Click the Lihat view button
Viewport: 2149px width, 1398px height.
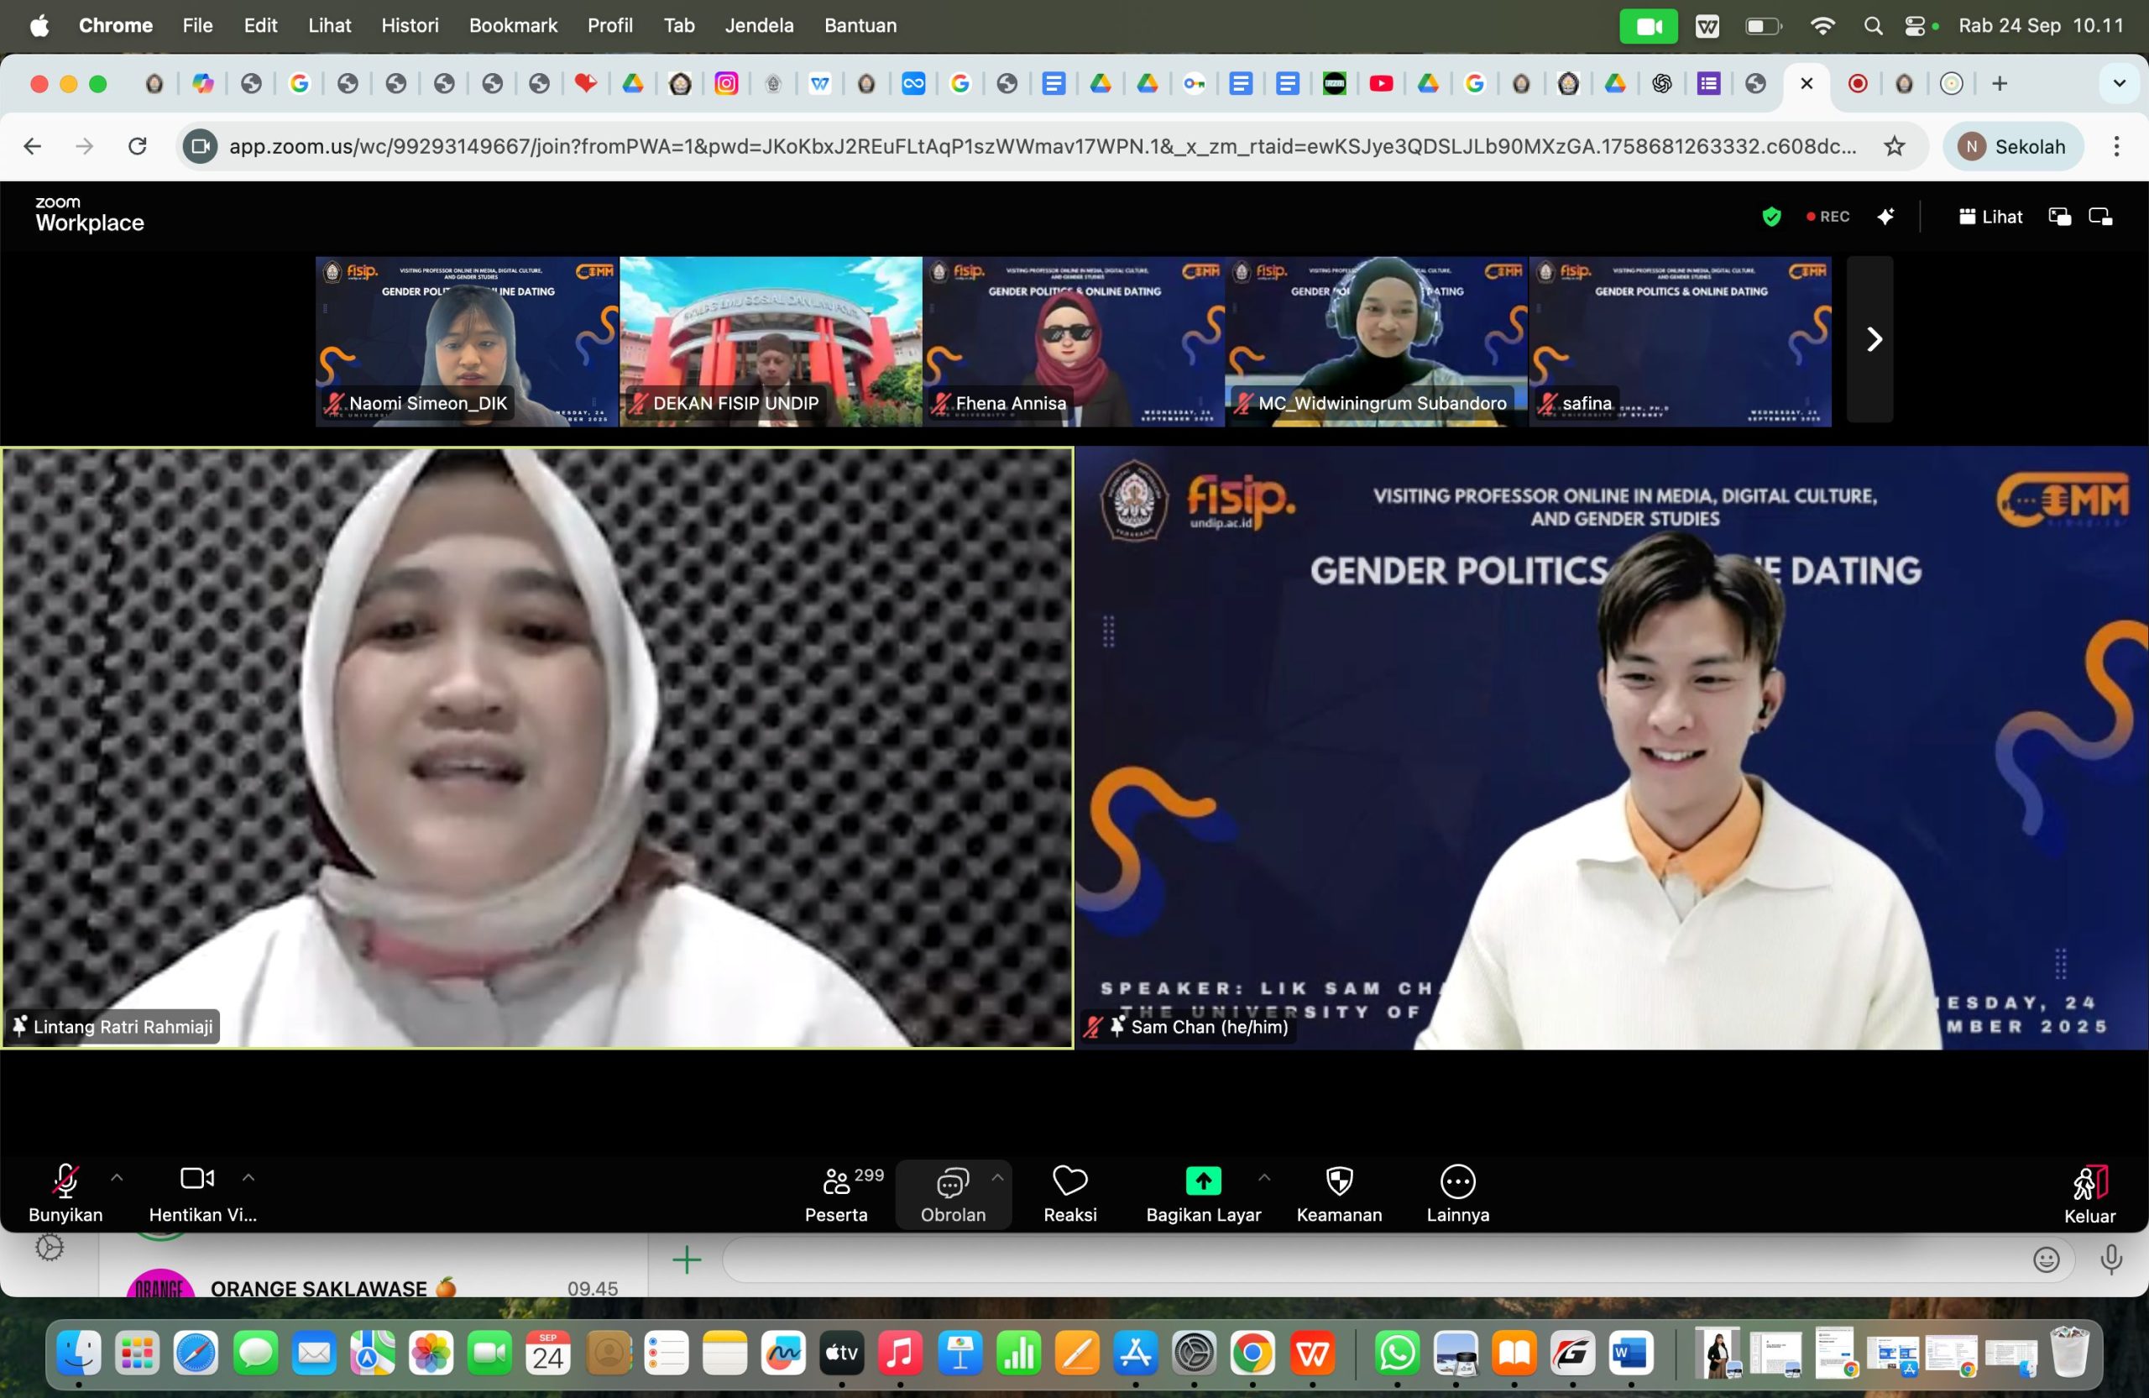coord(1991,217)
